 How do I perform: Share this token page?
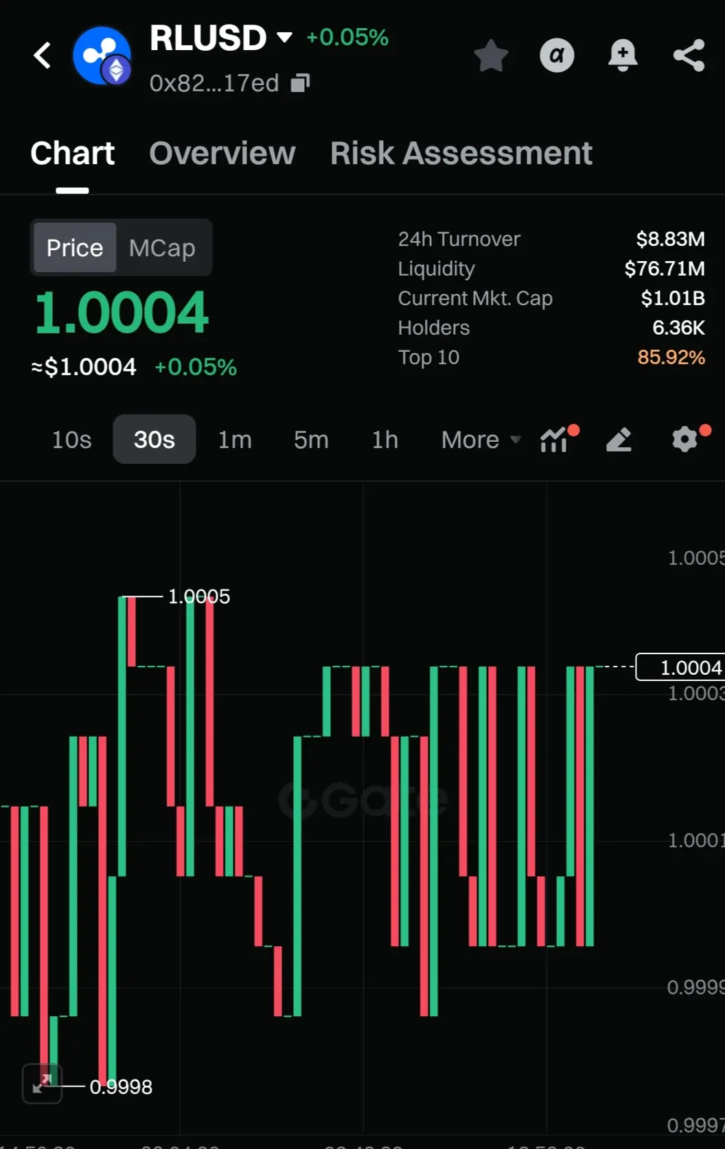point(689,55)
